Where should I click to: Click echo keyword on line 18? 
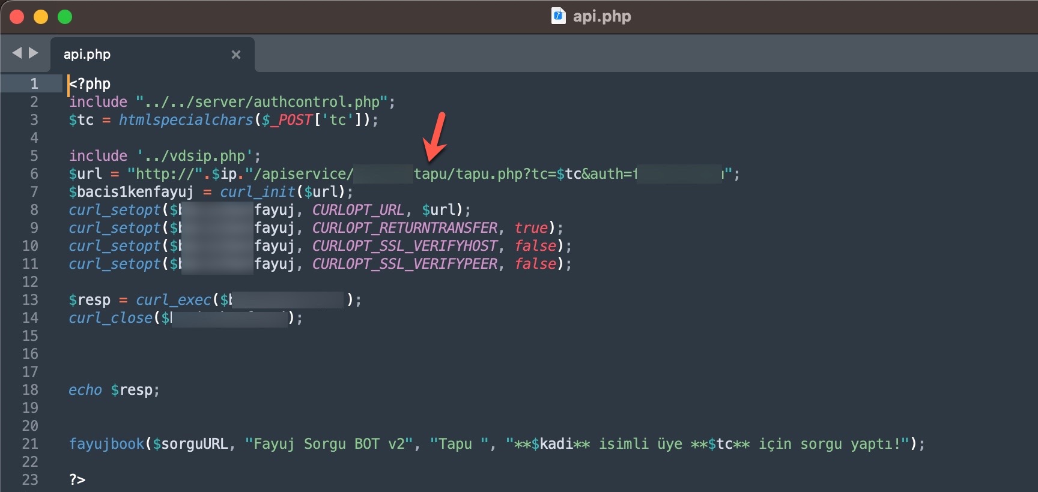(x=85, y=389)
